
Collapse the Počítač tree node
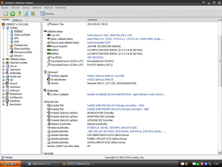(3, 28)
